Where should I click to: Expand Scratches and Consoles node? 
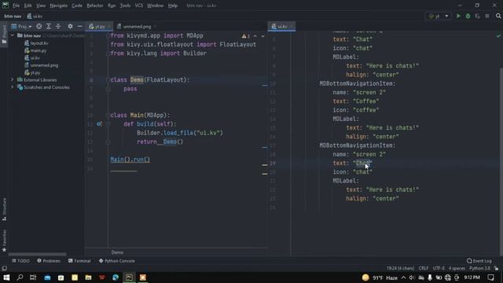13,87
